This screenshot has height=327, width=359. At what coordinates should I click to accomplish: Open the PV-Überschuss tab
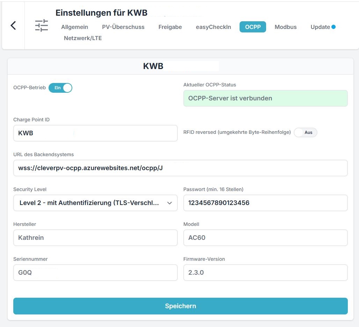(x=123, y=27)
